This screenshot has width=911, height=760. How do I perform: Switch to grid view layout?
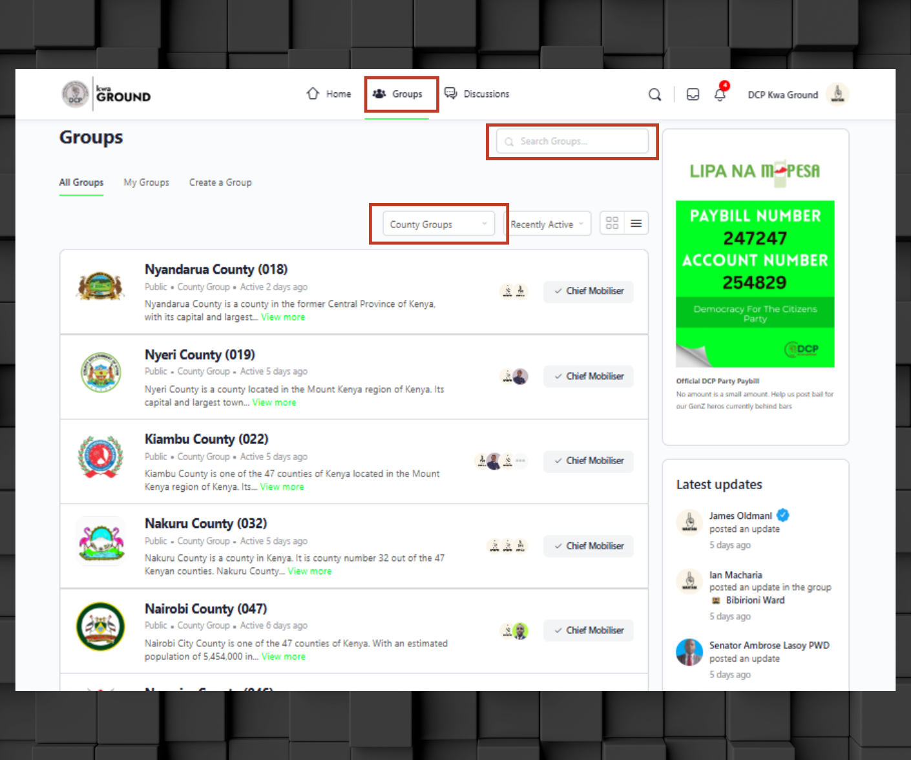(x=612, y=223)
